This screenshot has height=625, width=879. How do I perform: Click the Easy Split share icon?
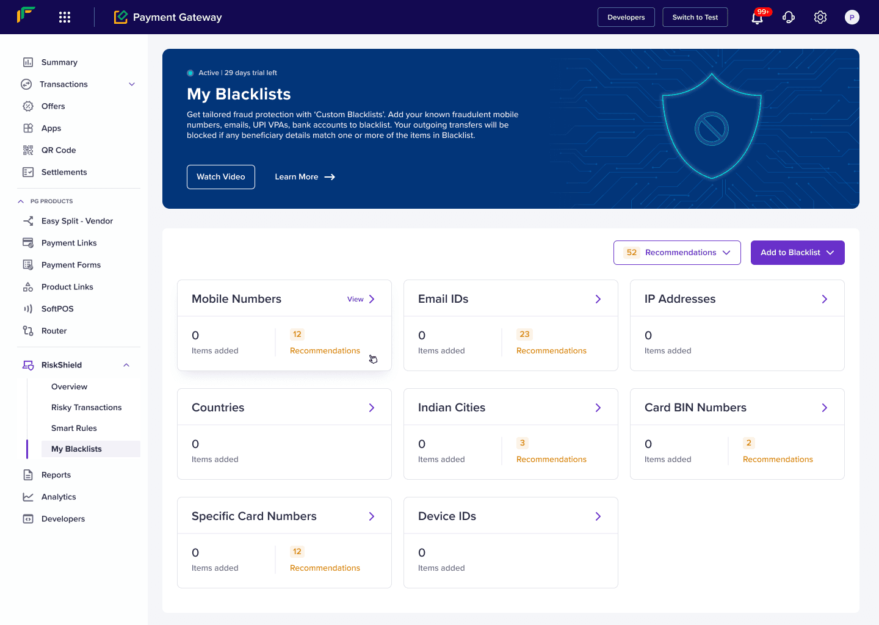click(x=28, y=221)
